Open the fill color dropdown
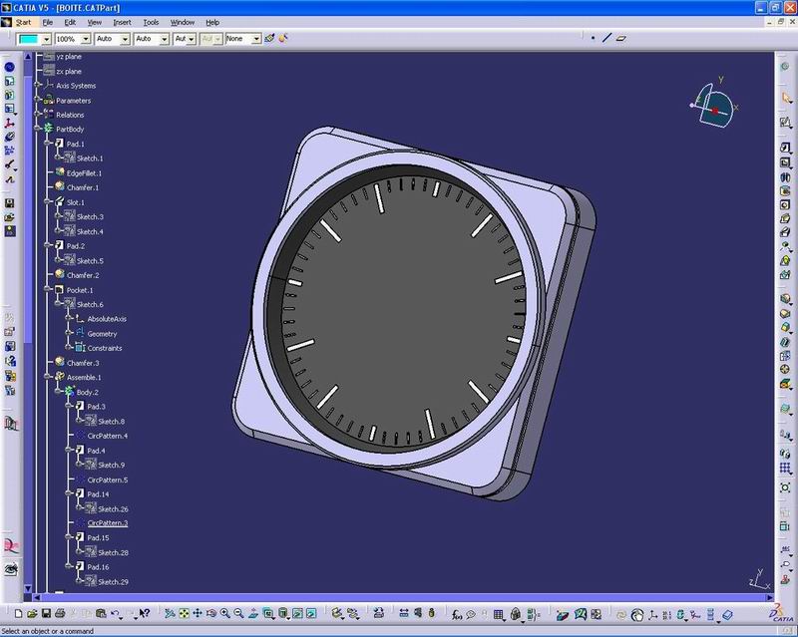798x637 pixels. (x=46, y=39)
